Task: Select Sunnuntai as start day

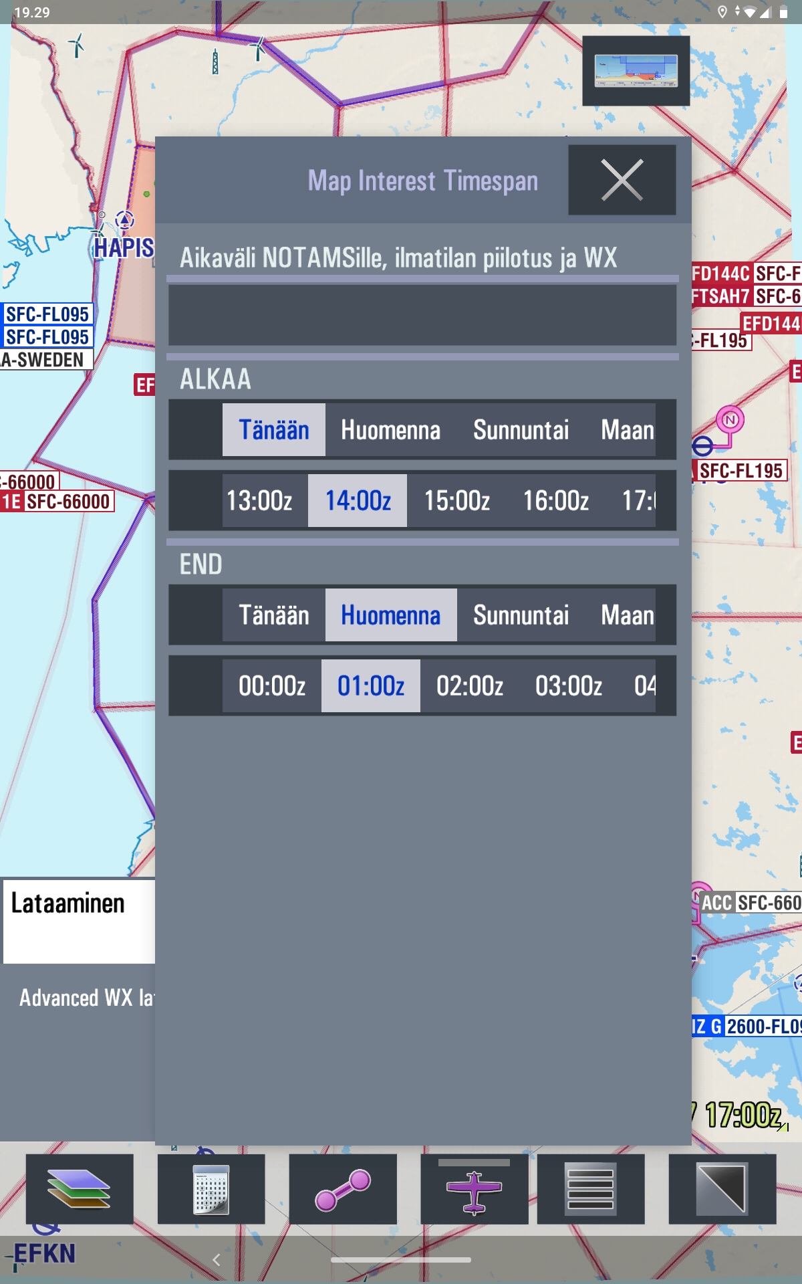Action: pyautogui.click(x=521, y=430)
